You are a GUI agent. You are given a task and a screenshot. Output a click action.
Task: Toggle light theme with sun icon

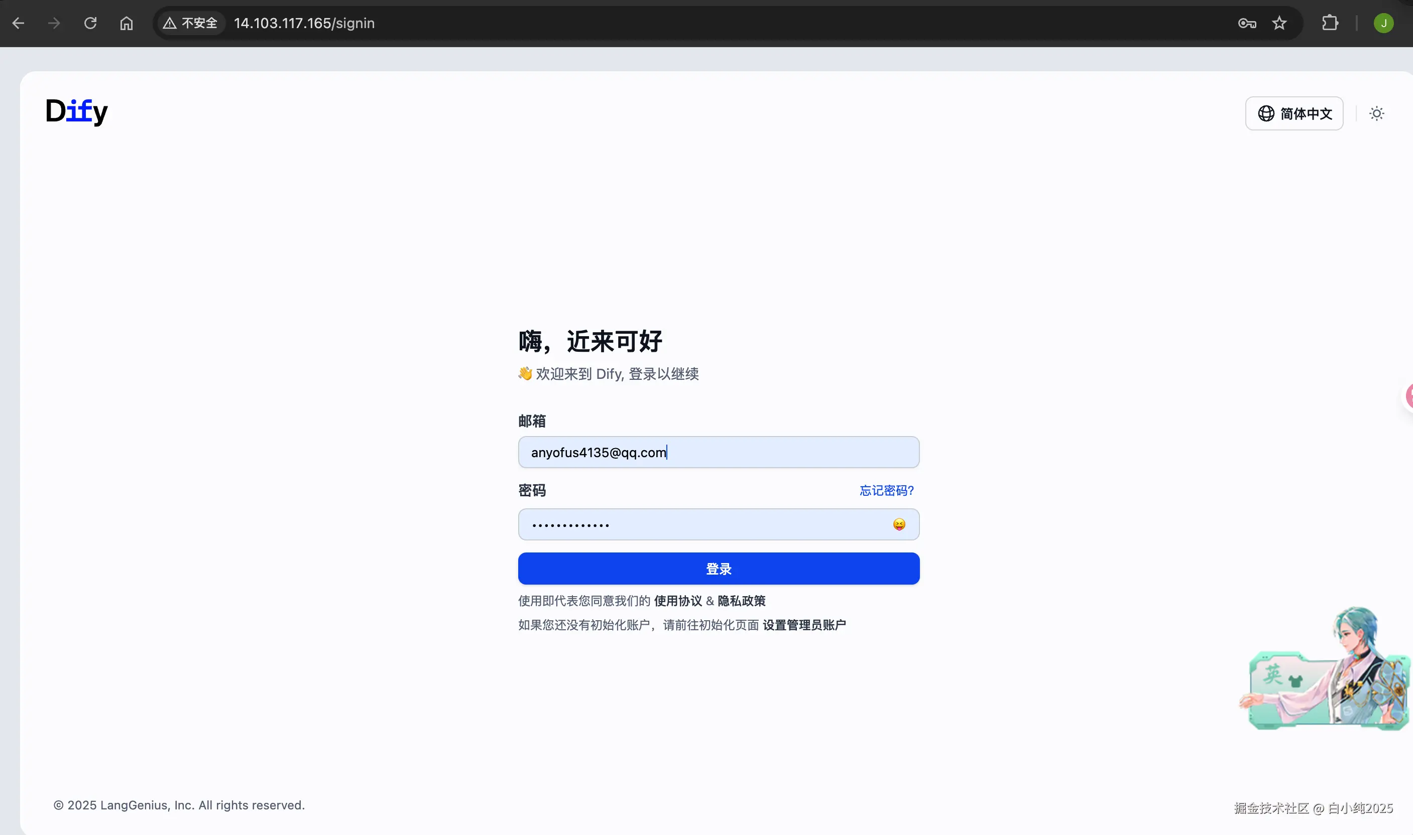pos(1376,114)
